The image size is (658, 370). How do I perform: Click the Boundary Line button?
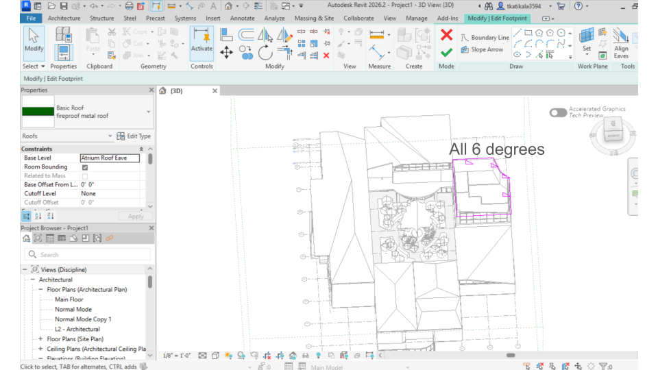pos(485,37)
